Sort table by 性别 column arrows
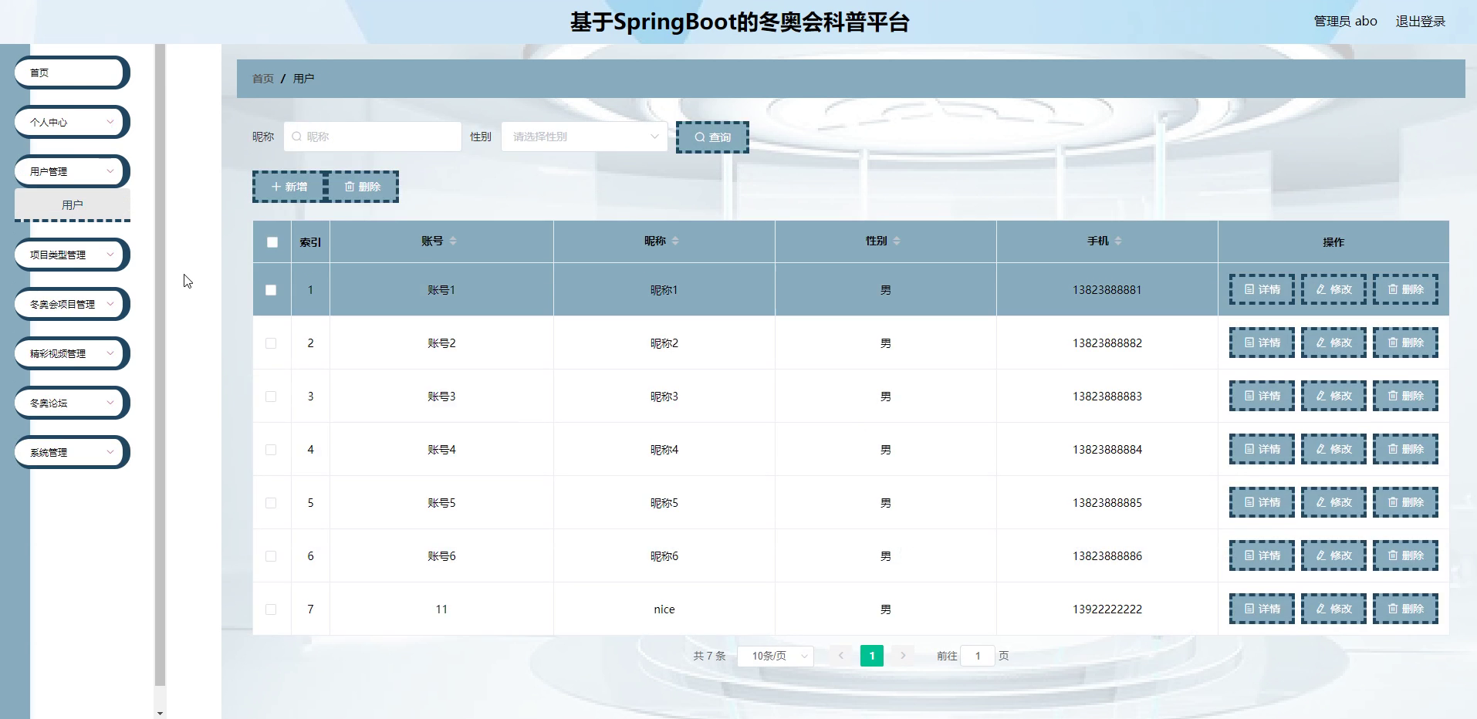Viewport: 1477px width, 719px height. 897,241
